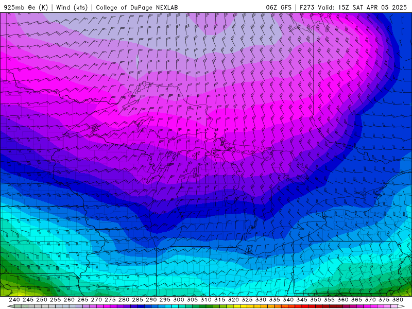Click the 'College of DuPage NEXLAB' title text

point(137,7)
